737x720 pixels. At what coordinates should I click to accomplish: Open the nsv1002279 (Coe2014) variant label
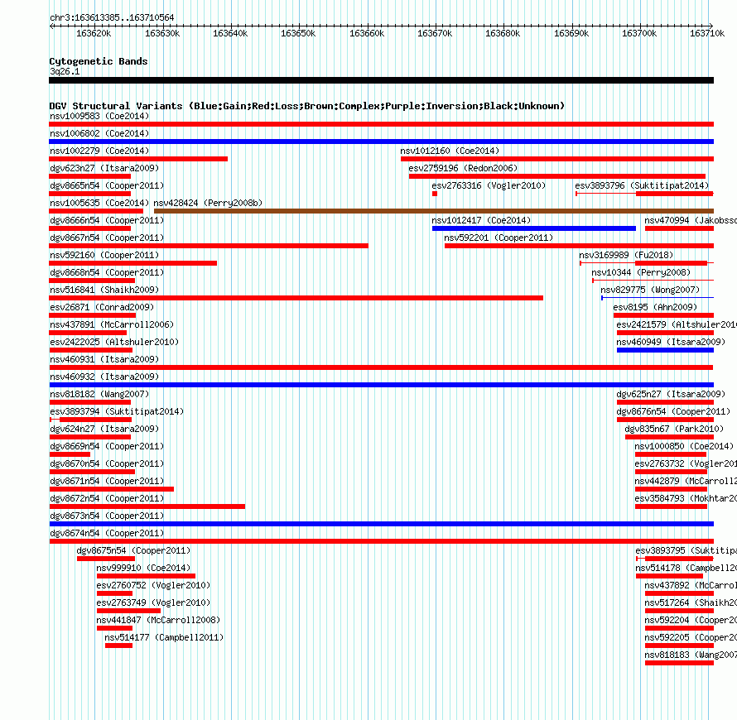coord(99,151)
